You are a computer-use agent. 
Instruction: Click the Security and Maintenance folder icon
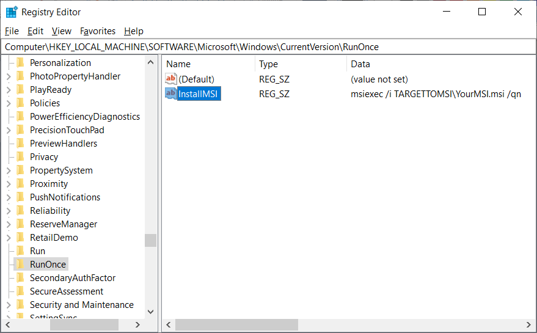click(x=21, y=304)
